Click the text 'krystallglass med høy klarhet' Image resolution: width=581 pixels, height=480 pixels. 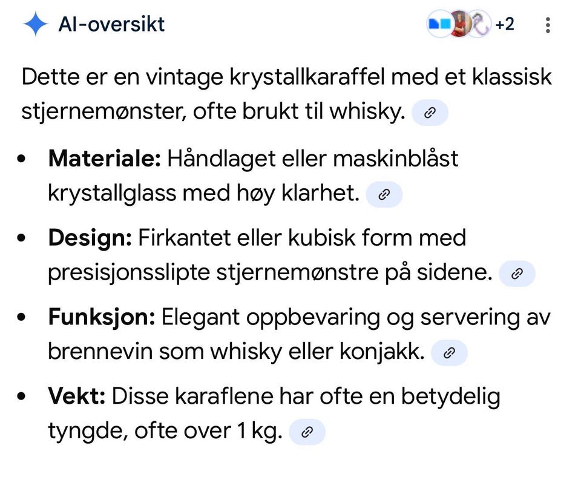(x=204, y=194)
